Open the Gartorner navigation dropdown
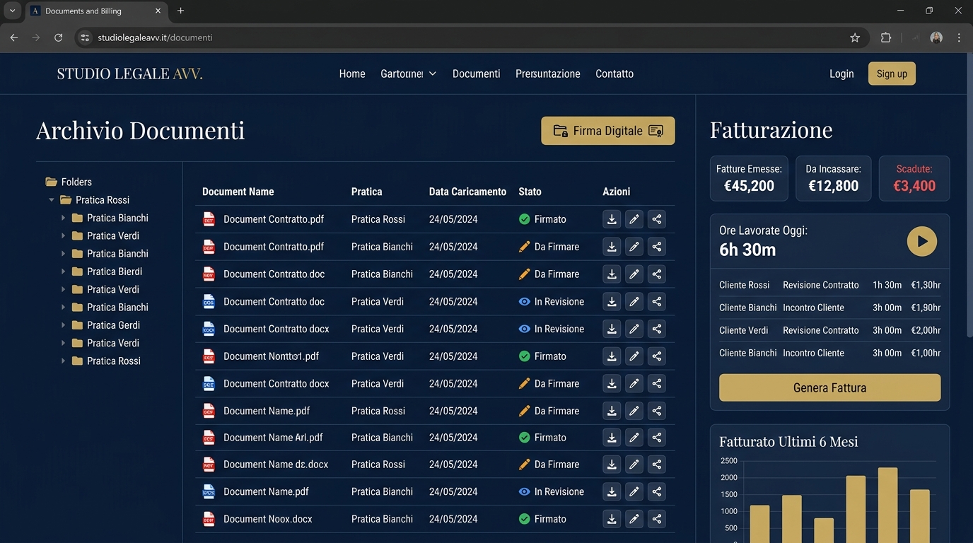 click(x=408, y=74)
